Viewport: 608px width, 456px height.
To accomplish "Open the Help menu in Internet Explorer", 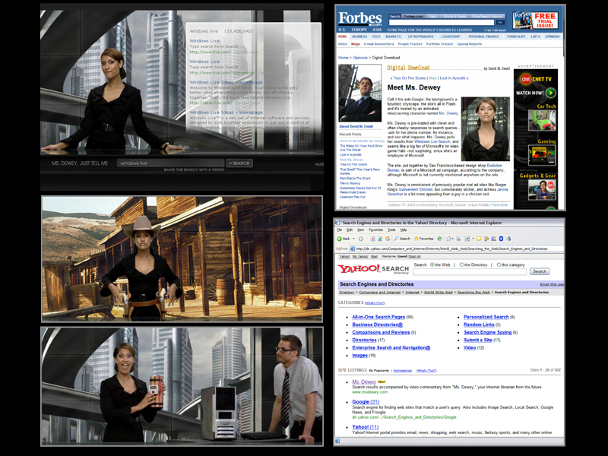I will point(404,230).
